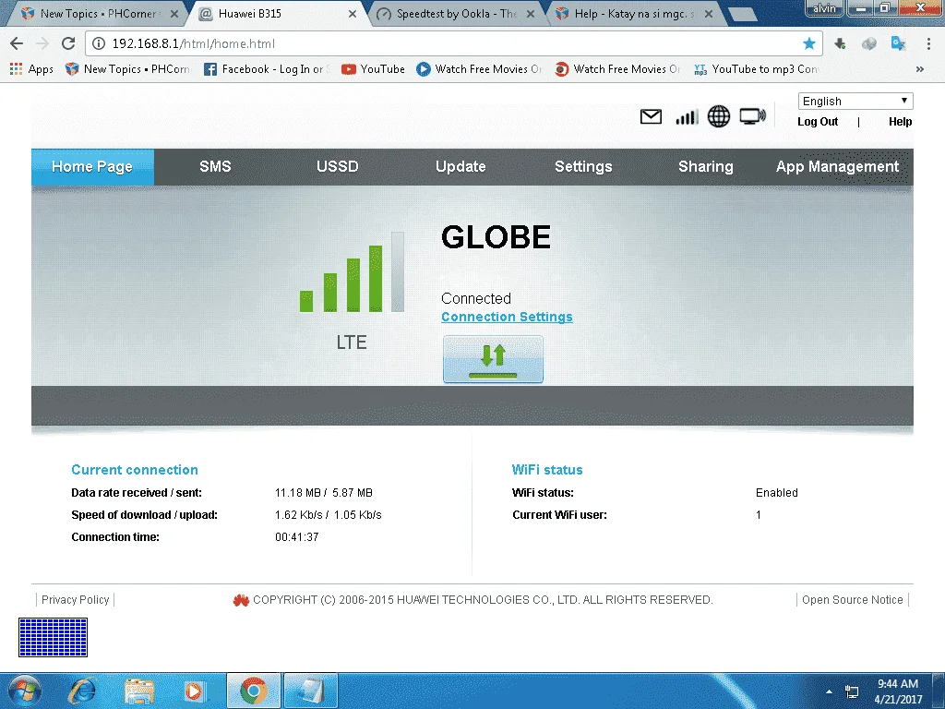Click the 11.18 MB / 5.87 MB data value

point(324,493)
